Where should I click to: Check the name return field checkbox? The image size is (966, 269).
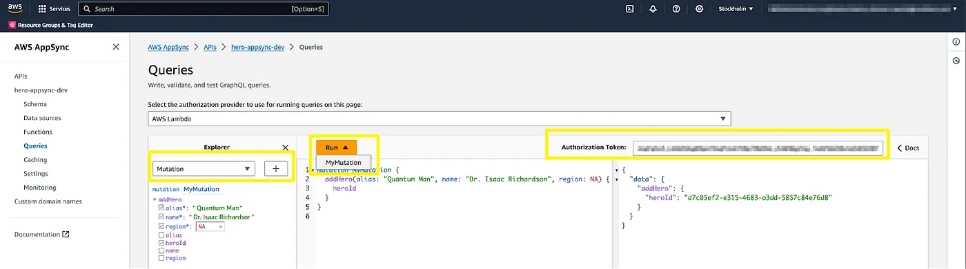point(161,251)
